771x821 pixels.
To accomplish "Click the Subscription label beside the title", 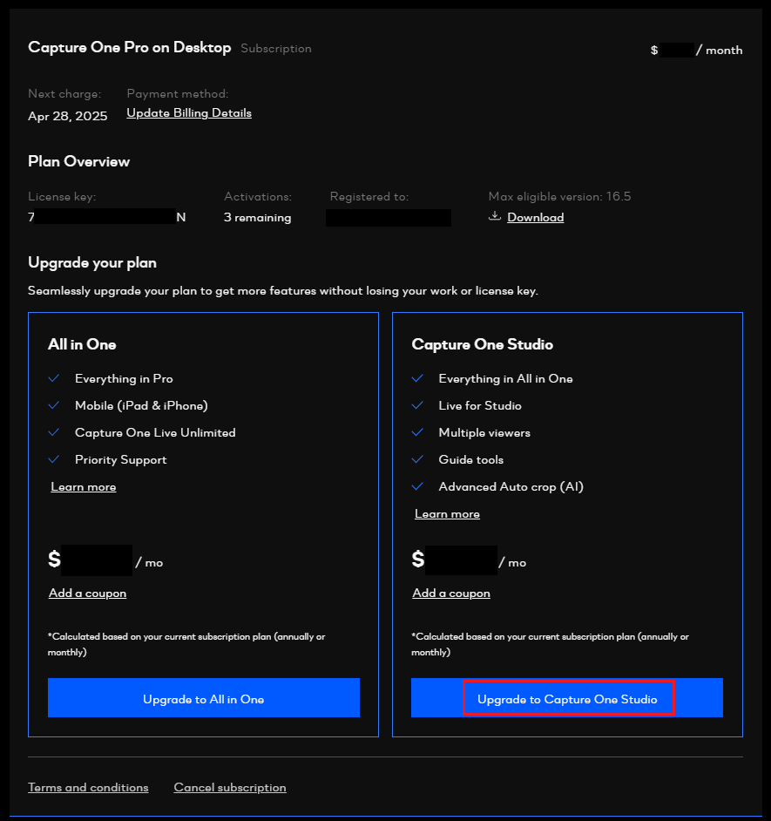I will tap(276, 49).
